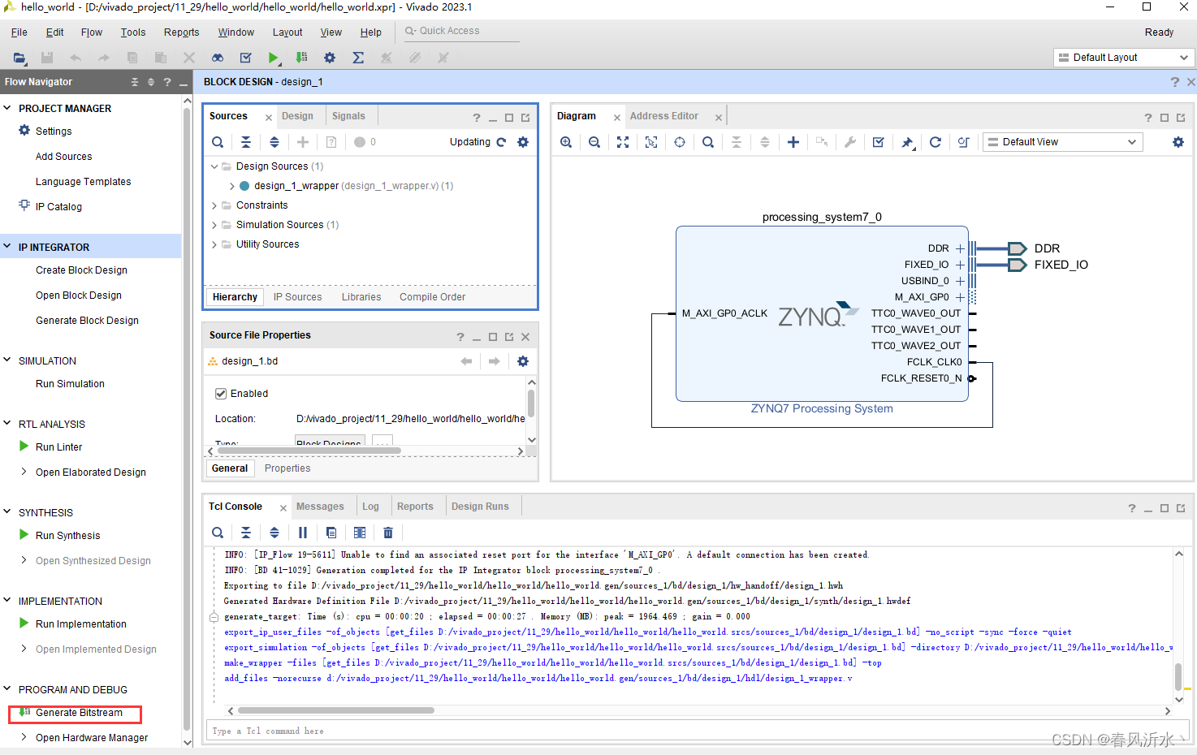
Task: Click Expand All icon in Sources panel
Action: pos(274,142)
